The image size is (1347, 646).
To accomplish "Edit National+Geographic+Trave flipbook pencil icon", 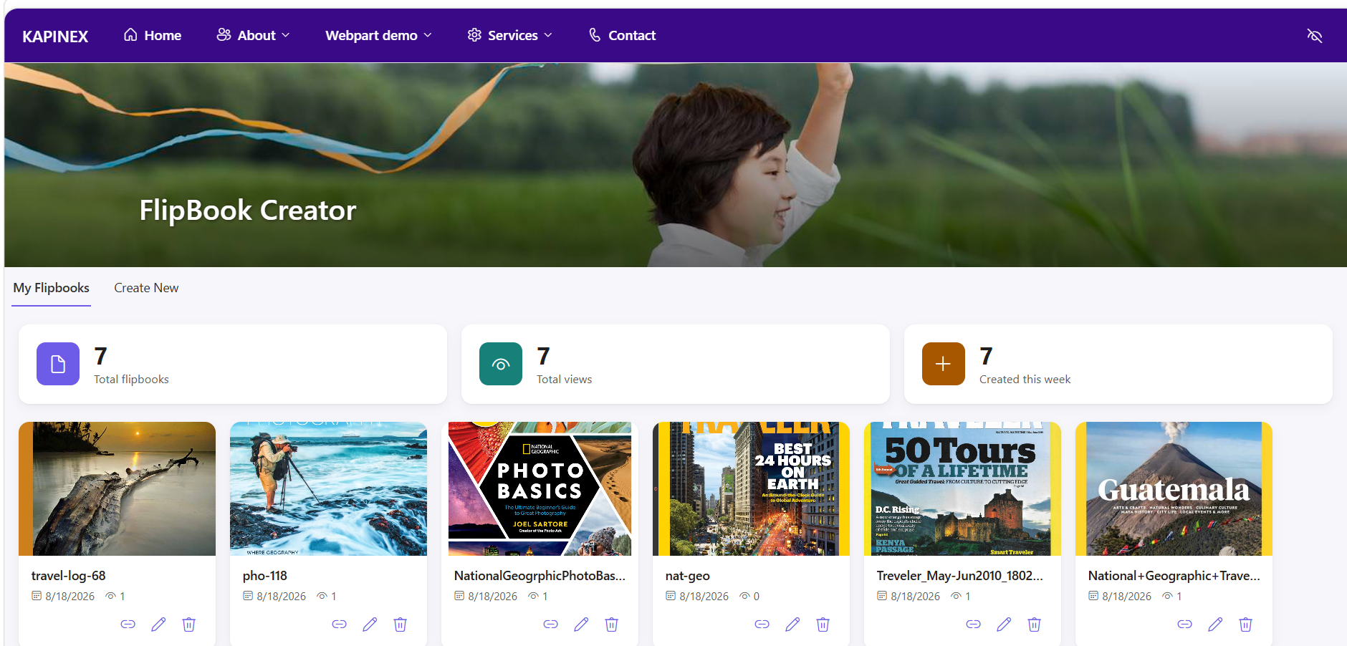I will (1215, 625).
